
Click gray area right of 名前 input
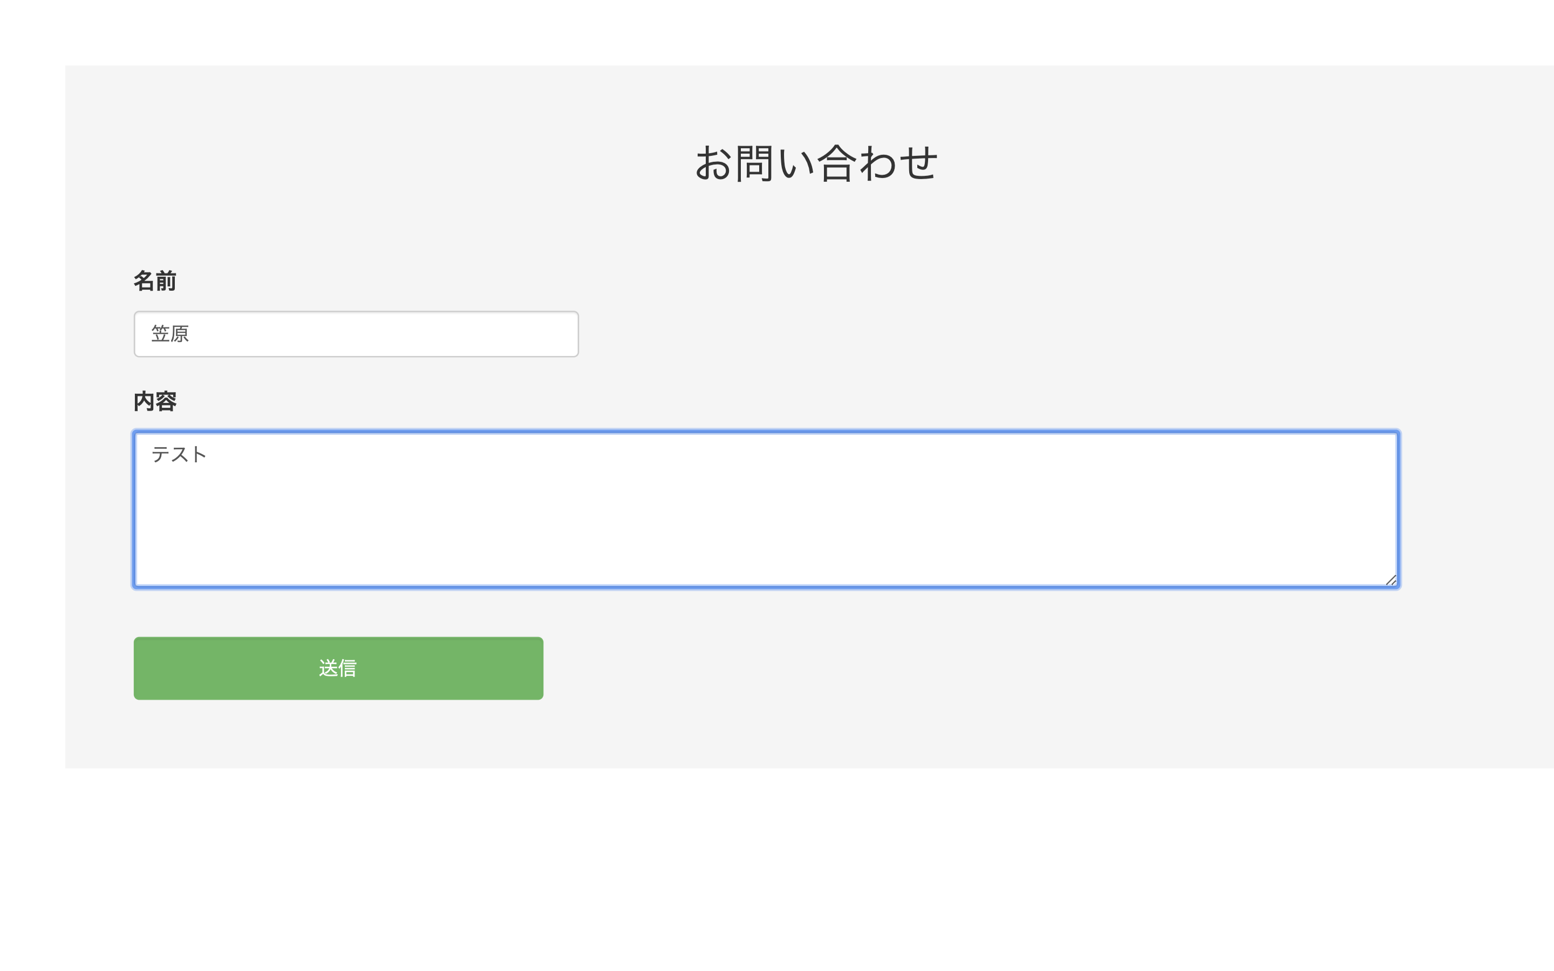963,334
